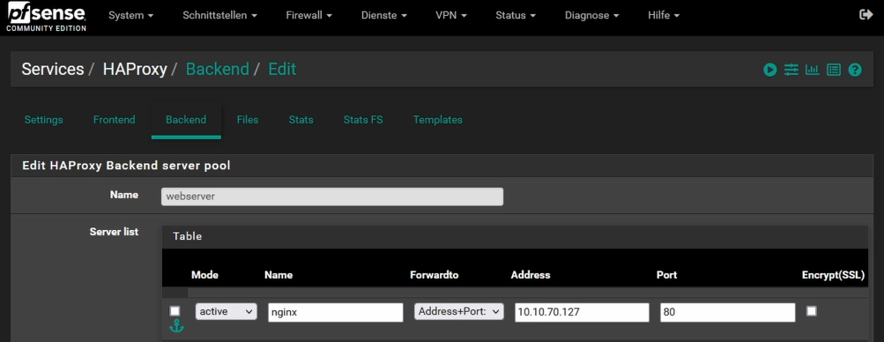Switch to the Frontend tab
Viewport: 884px width, 342px height.
tap(115, 120)
